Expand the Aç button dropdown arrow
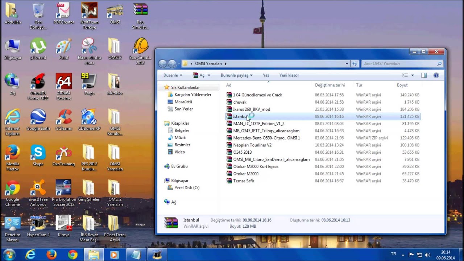Image resolution: width=464 pixels, height=261 pixels. coord(209,75)
